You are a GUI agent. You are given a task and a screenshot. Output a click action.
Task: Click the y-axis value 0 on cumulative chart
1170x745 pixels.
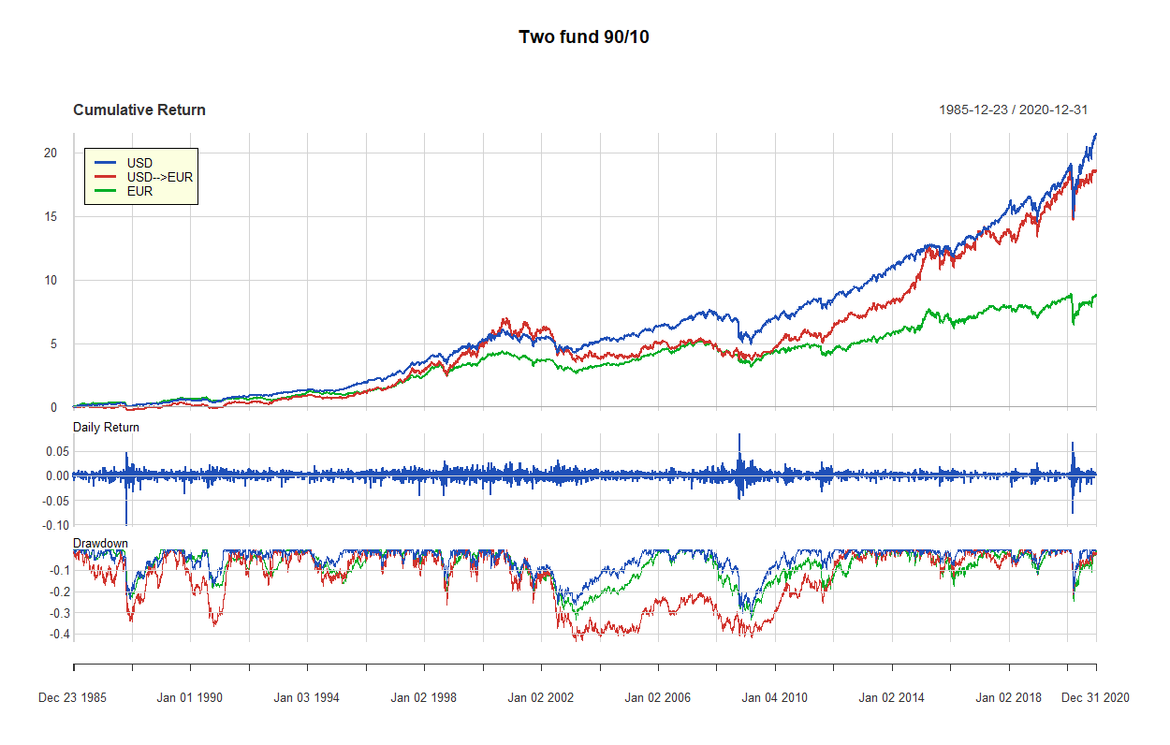[54, 407]
